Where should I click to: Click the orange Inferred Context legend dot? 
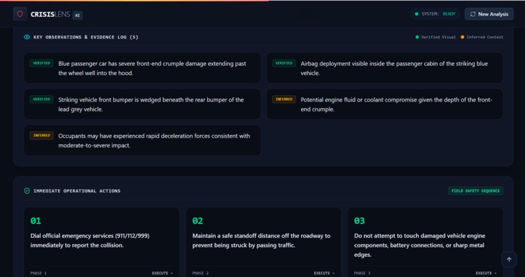pos(462,37)
